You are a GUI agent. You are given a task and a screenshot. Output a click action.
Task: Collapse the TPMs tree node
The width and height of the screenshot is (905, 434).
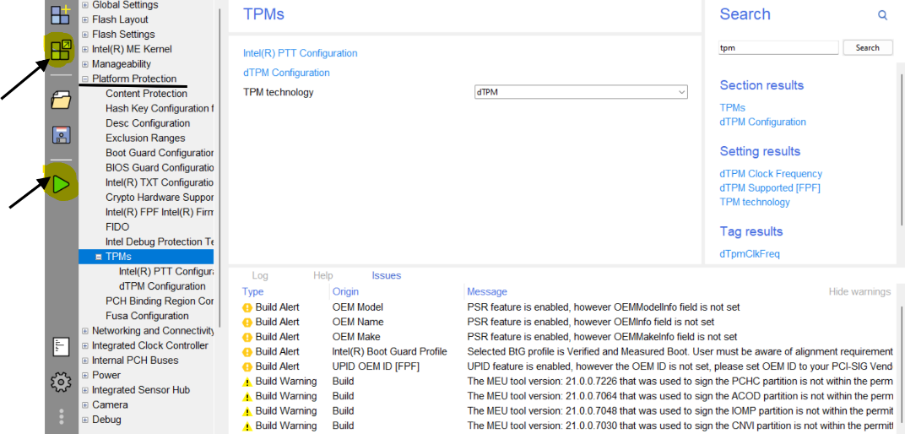98,257
